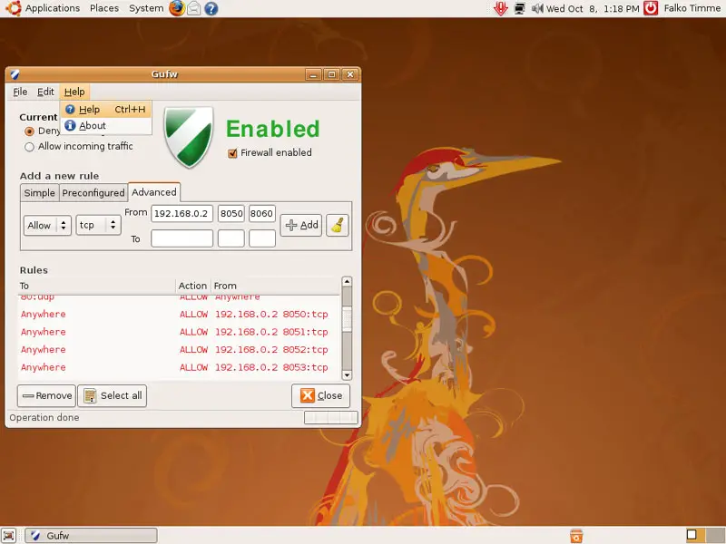
Task: Click the first empty To port field
Action: click(231, 238)
